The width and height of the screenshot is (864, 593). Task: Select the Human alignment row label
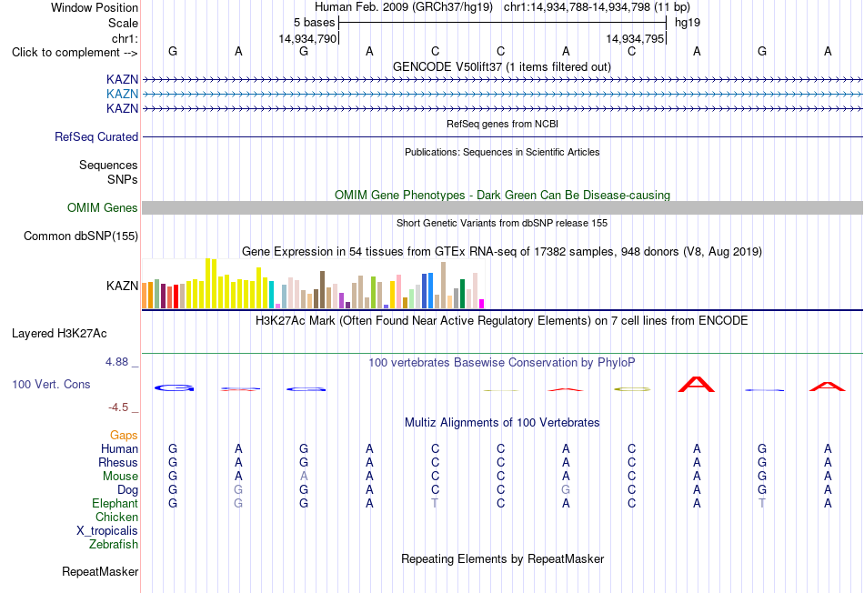(x=119, y=448)
